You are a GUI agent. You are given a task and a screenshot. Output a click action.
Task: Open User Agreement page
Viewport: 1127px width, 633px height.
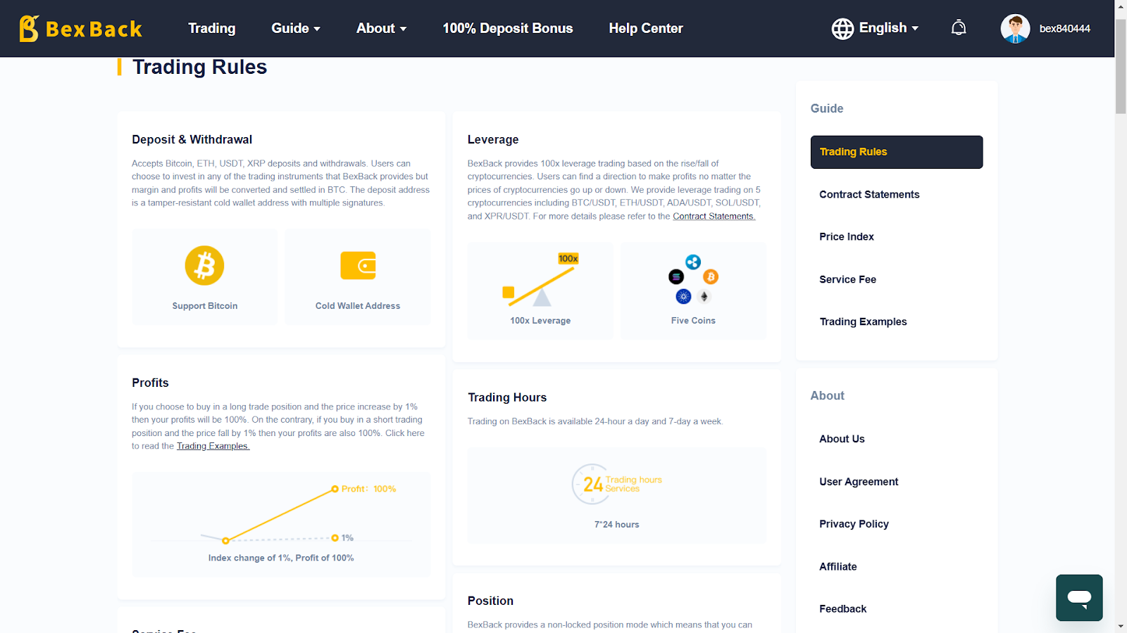pos(859,482)
